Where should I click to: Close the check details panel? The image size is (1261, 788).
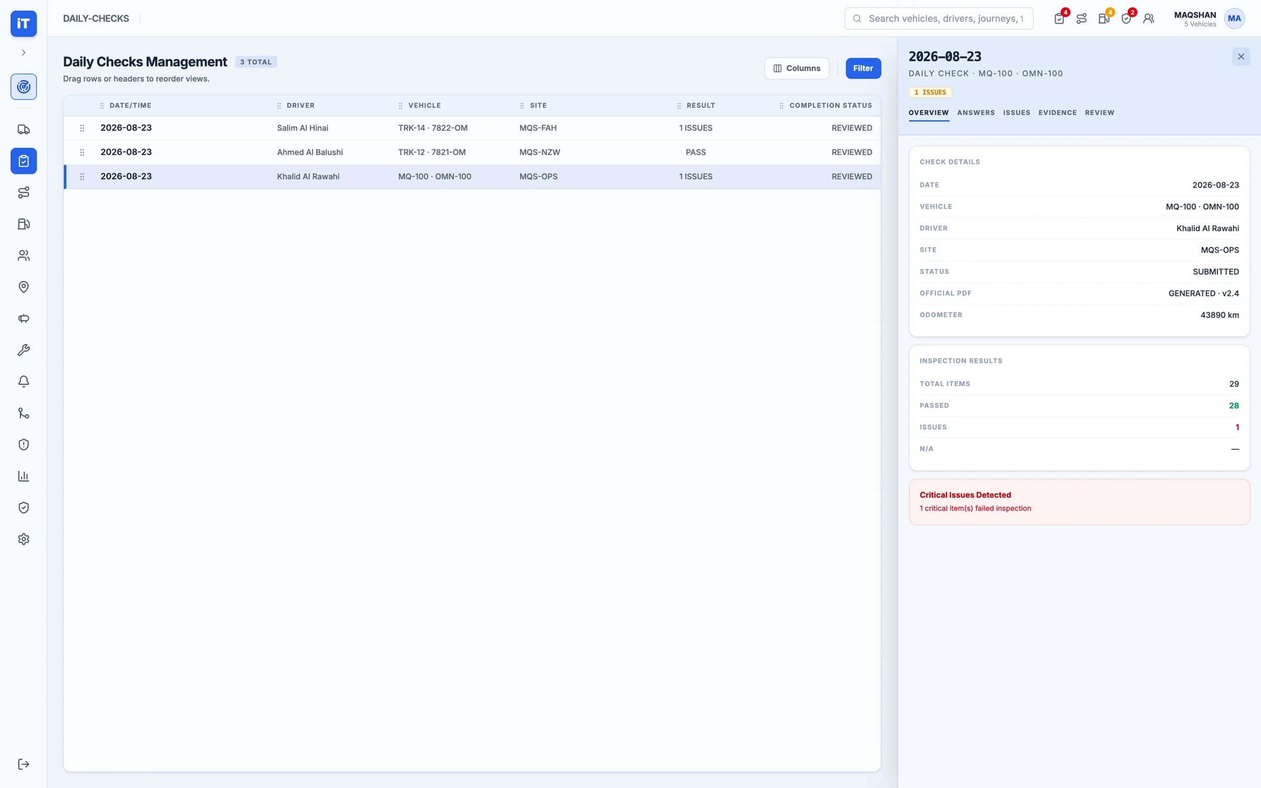(1241, 57)
